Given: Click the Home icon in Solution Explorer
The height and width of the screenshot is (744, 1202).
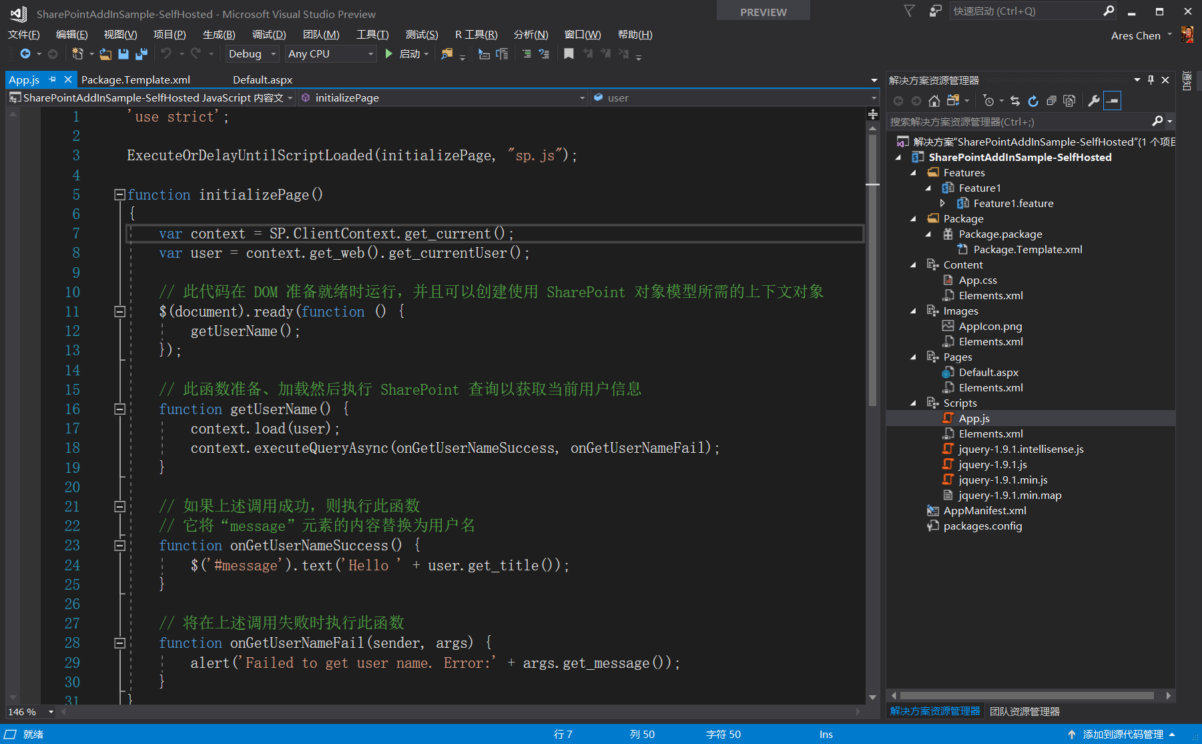Looking at the screenshot, I should [x=933, y=100].
